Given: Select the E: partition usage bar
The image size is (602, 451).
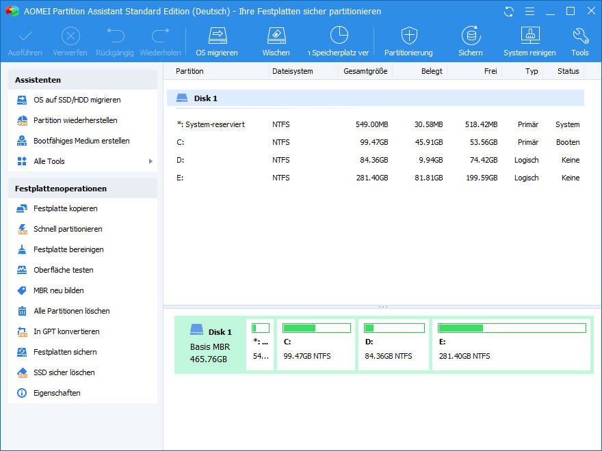Looking at the screenshot, I should (x=512, y=328).
